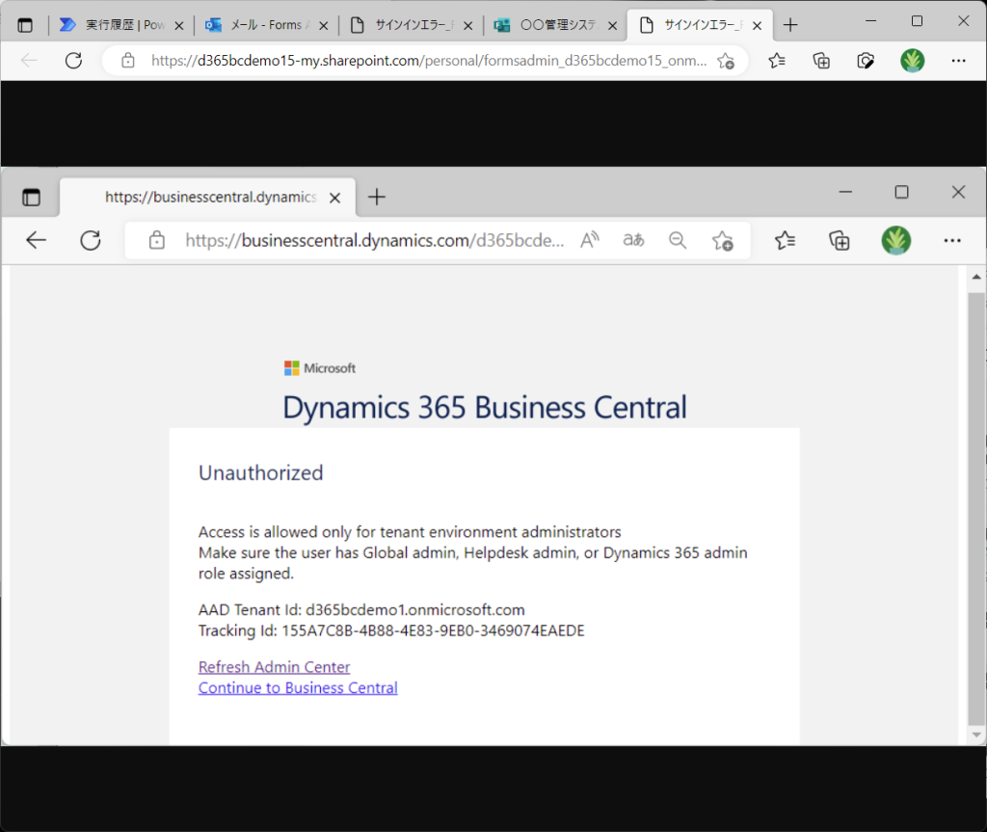This screenshot has height=832, width=987.
Task: Select the businesscentral.dynamics tab
Action: coord(208,197)
